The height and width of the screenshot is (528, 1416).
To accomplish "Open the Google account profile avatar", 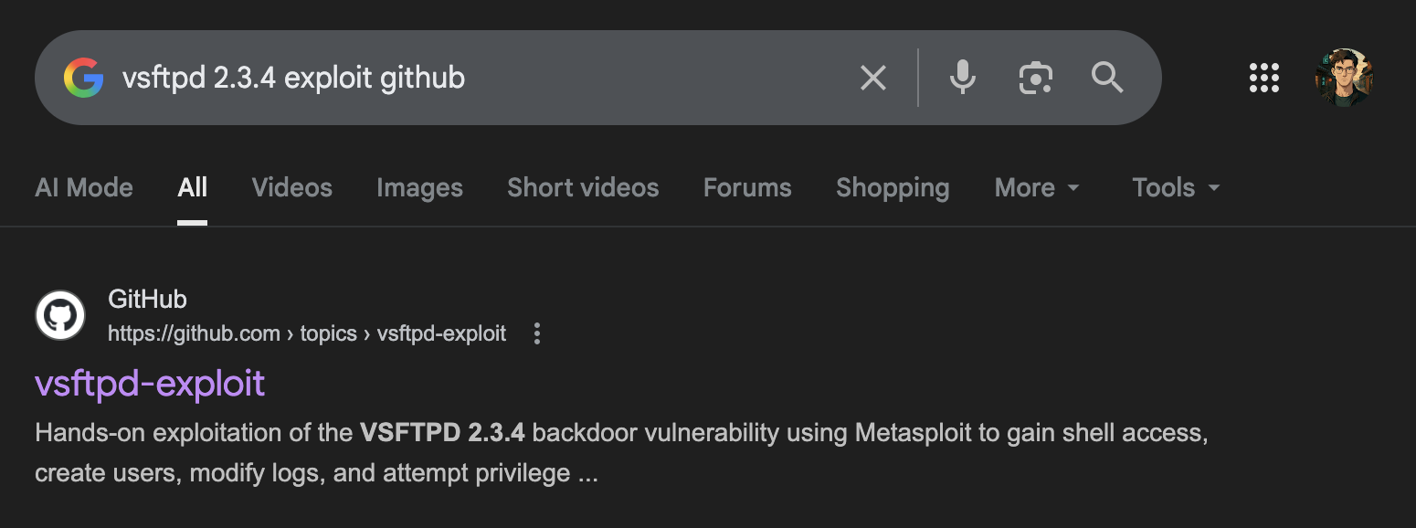I will 1344,78.
